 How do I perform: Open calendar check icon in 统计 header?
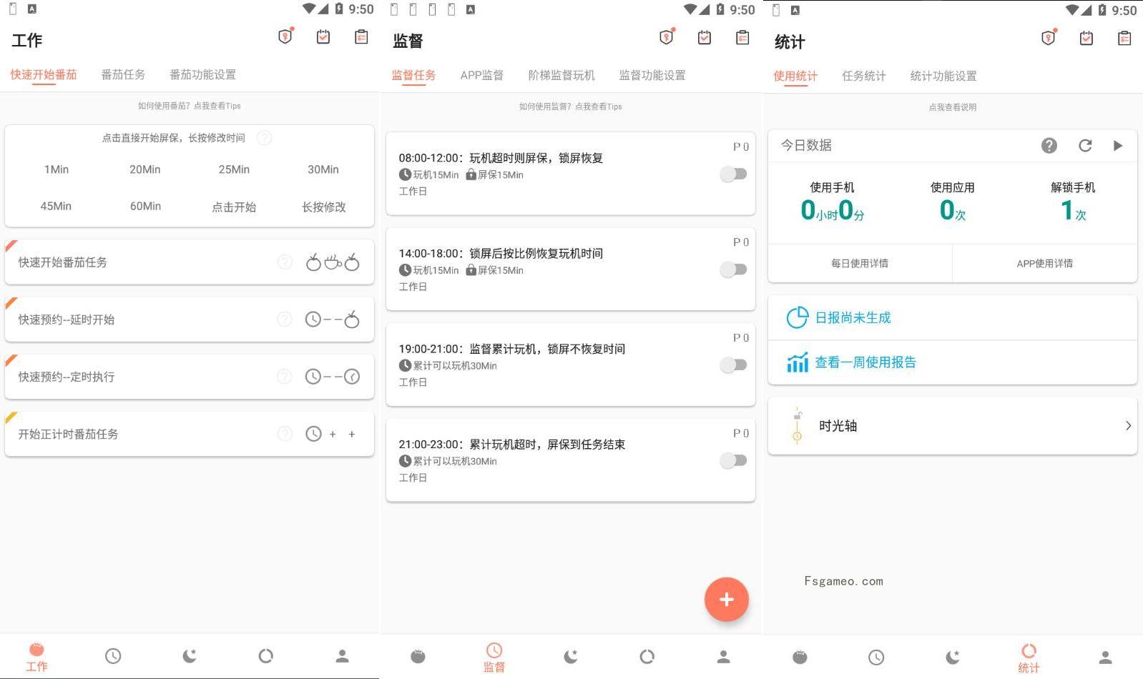pos(1086,39)
